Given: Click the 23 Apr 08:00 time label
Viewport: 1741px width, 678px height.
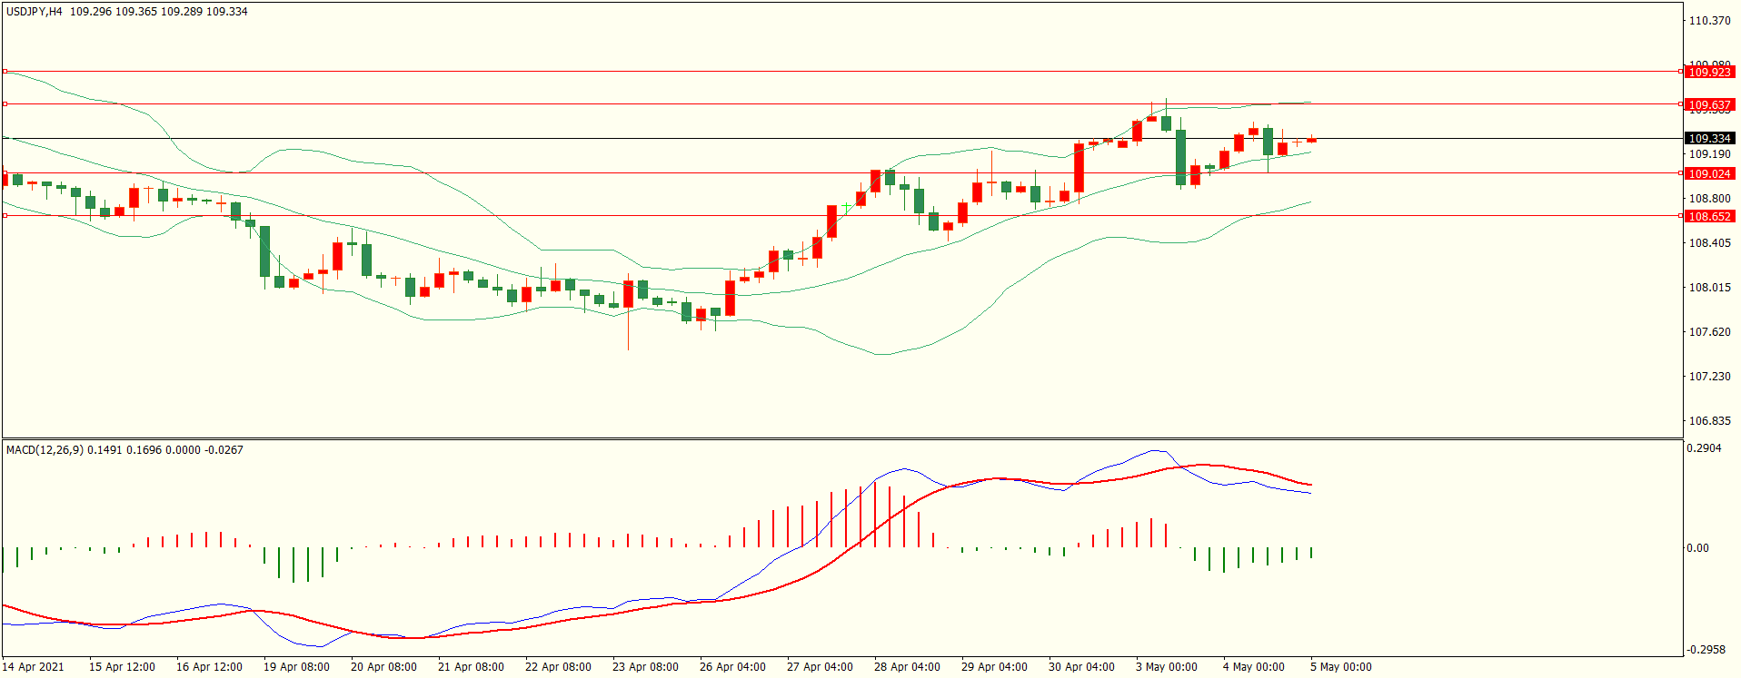Looking at the screenshot, I should point(645,666).
